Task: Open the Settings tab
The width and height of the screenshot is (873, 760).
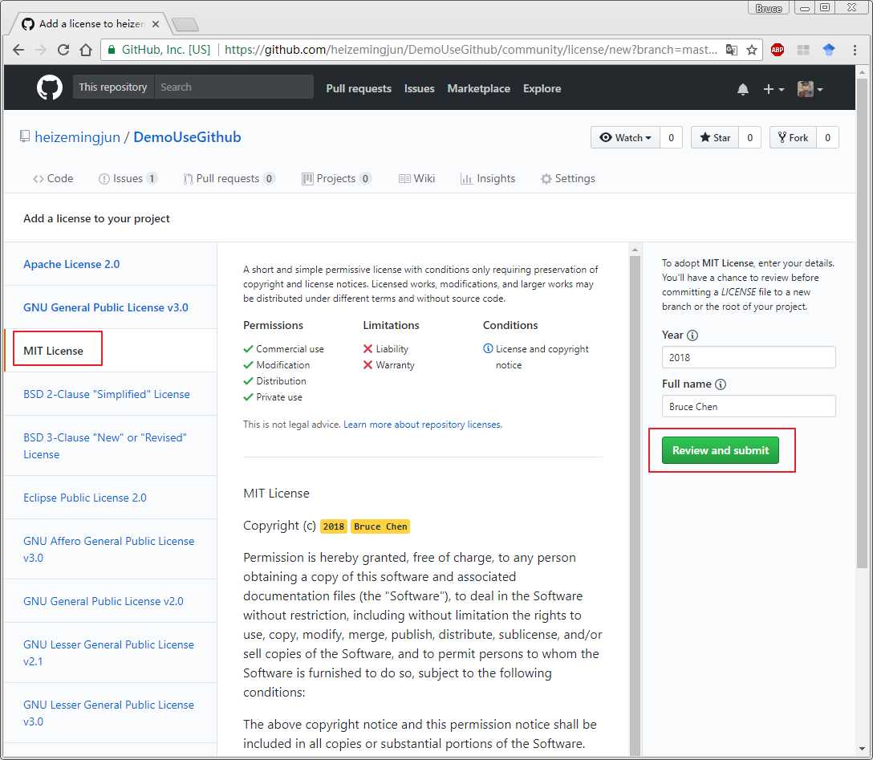Action: 568,179
